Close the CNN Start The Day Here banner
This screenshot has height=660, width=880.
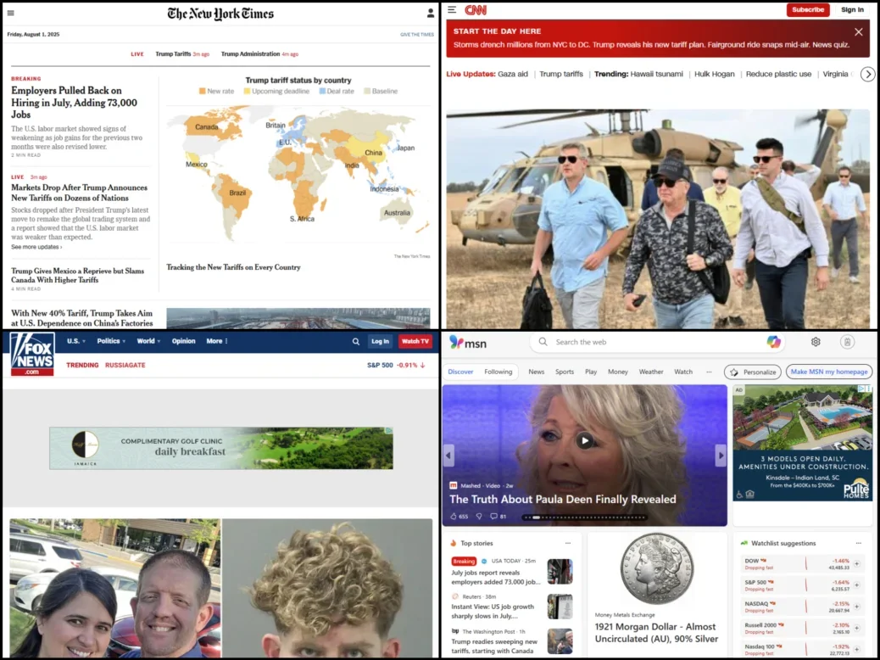[858, 32]
